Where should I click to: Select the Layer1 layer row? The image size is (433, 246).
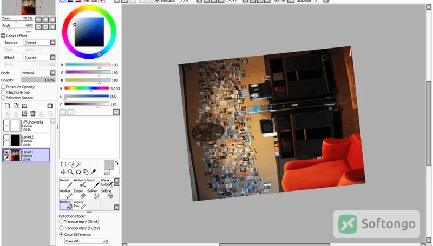point(26,155)
